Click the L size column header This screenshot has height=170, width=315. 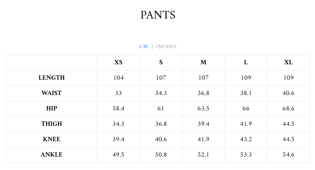click(246, 62)
